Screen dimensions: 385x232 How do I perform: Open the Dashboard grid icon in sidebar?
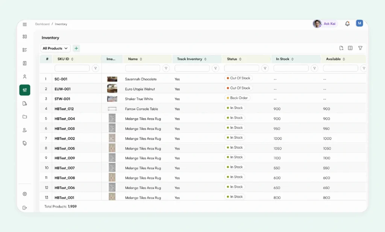(25, 36)
